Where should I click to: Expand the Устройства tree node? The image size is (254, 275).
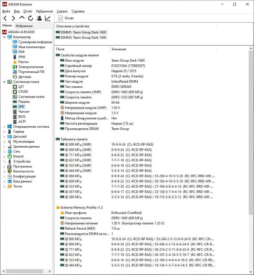(x=4, y=161)
